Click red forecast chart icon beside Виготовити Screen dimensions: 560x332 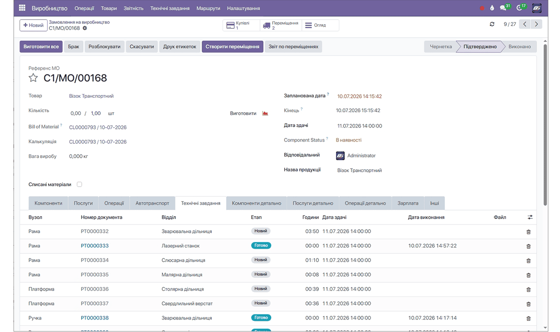pyautogui.click(x=265, y=113)
